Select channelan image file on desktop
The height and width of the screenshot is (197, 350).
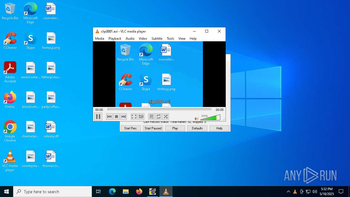click(x=30, y=130)
